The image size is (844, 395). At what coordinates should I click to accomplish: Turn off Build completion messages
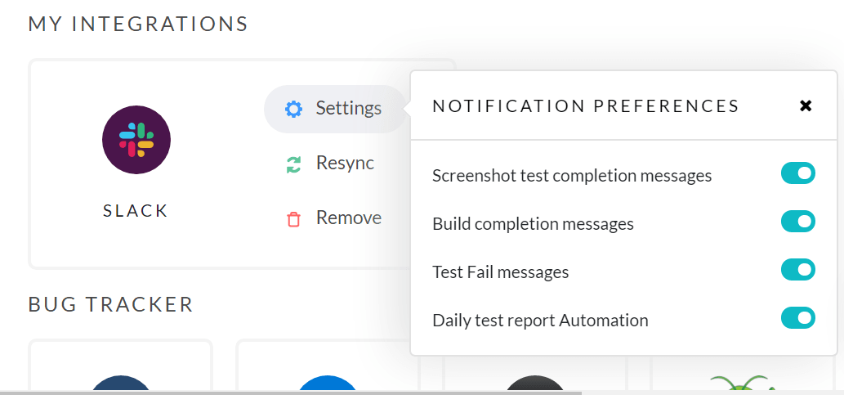coord(797,222)
